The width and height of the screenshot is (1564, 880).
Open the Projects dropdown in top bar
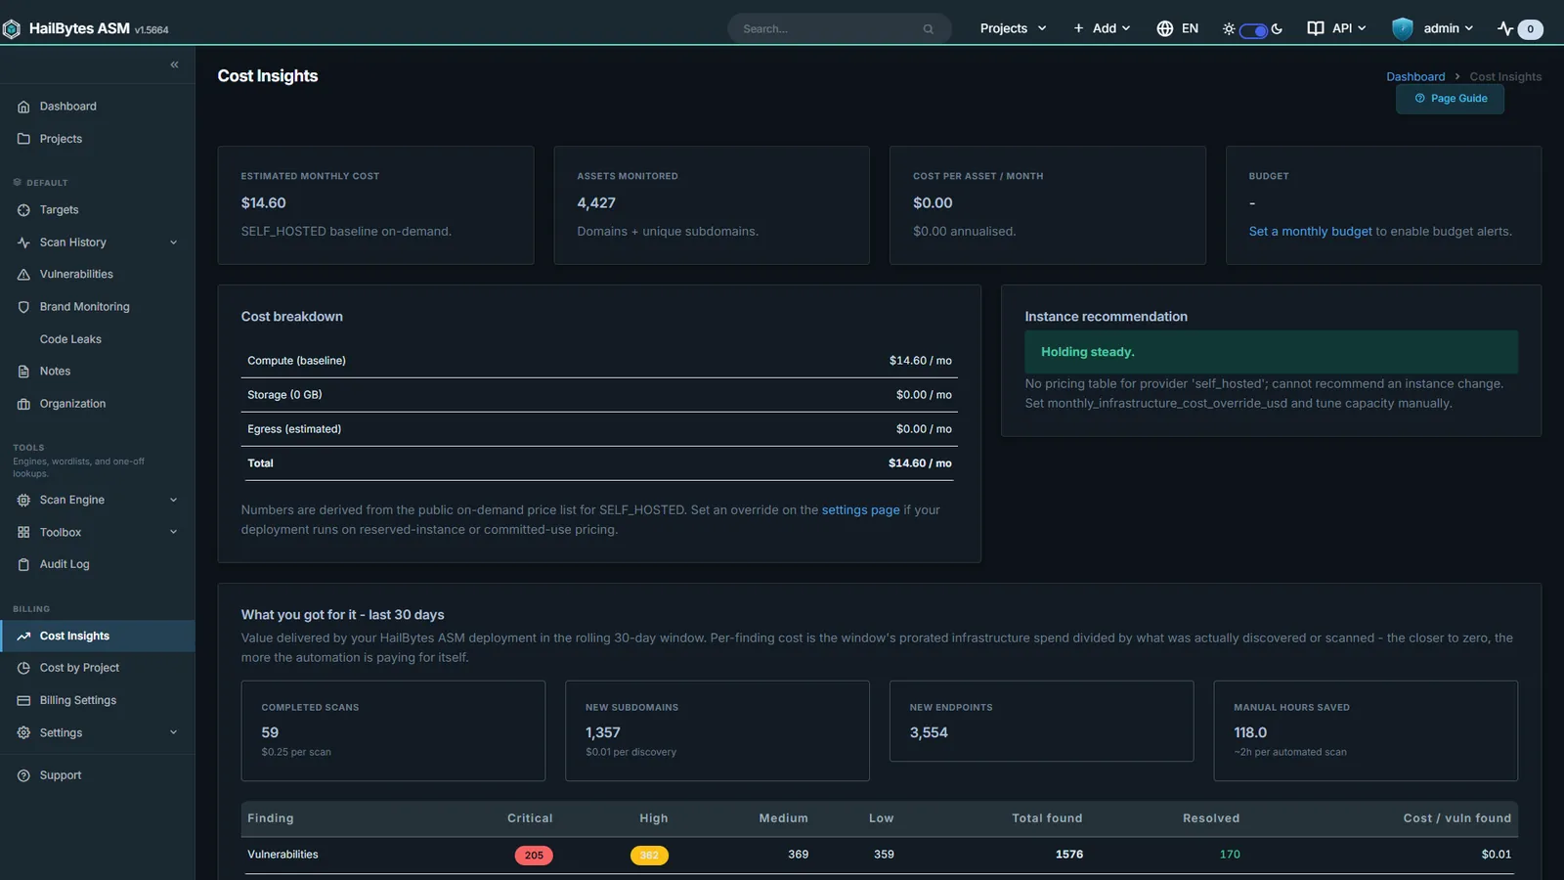1013,28
